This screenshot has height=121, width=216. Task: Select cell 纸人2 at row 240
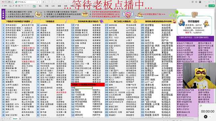(x=111, y=80)
